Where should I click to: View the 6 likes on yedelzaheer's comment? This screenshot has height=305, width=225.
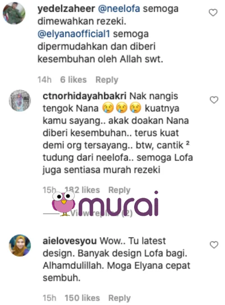(73, 80)
